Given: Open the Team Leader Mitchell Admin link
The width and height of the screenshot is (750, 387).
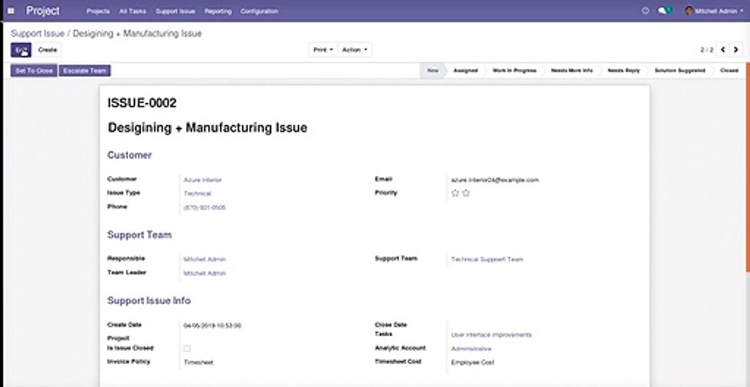Looking at the screenshot, I should click(x=205, y=274).
